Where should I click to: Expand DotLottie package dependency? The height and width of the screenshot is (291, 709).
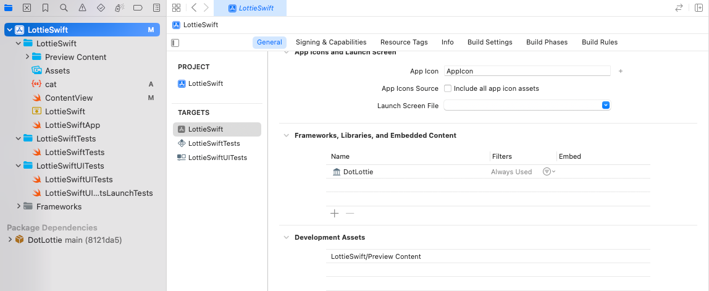coord(10,239)
